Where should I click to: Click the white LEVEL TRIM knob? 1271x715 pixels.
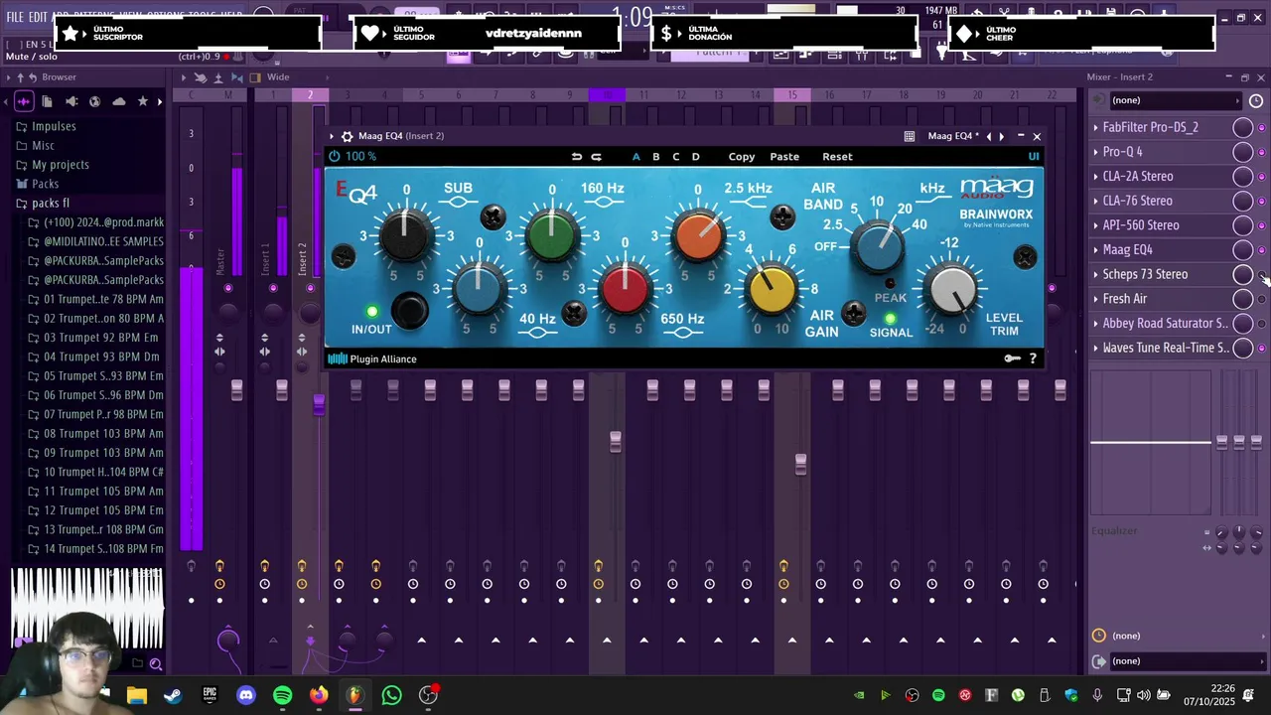click(952, 288)
